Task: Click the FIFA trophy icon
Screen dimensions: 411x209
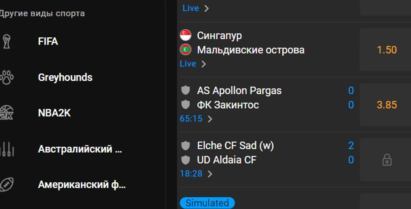Action: (x=7, y=41)
